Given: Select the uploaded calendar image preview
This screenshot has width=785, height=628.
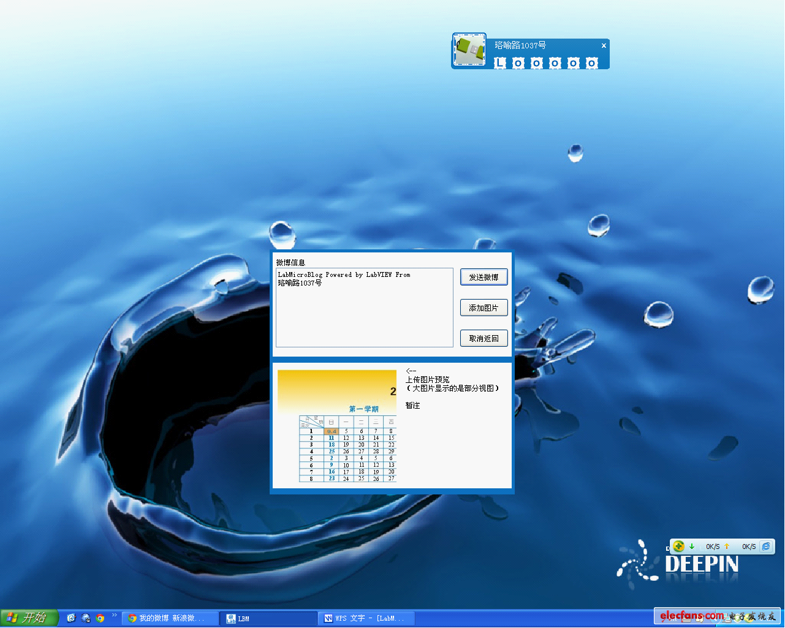Looking at the screenshot, I should pyautogui.click(x=337, y=426).
